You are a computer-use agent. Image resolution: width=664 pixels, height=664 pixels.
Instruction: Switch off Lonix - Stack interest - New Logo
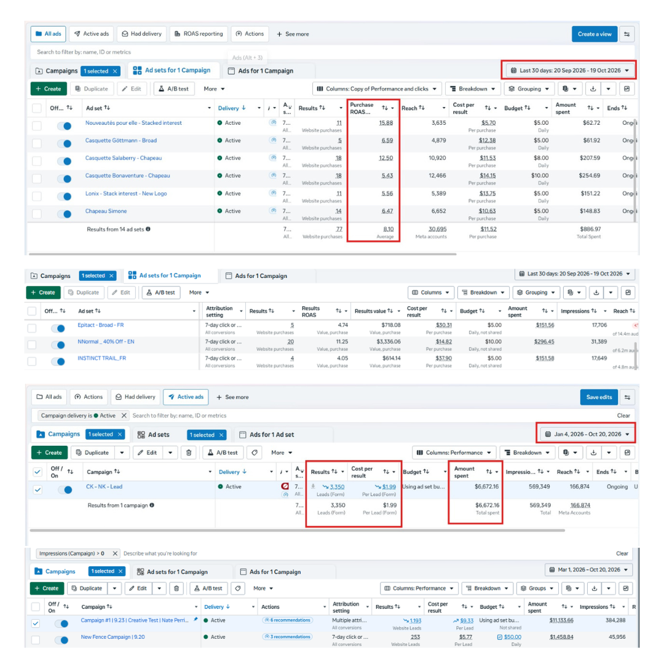click(65, 197)
